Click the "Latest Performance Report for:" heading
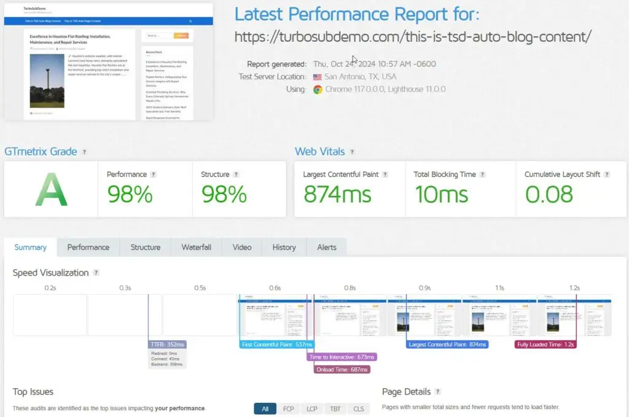The height and width of the screenshot is (417, 629). (357, 14)
